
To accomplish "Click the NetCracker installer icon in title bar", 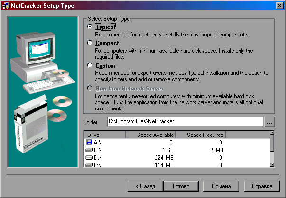I will pyautogui.click(x=6, y=6).
